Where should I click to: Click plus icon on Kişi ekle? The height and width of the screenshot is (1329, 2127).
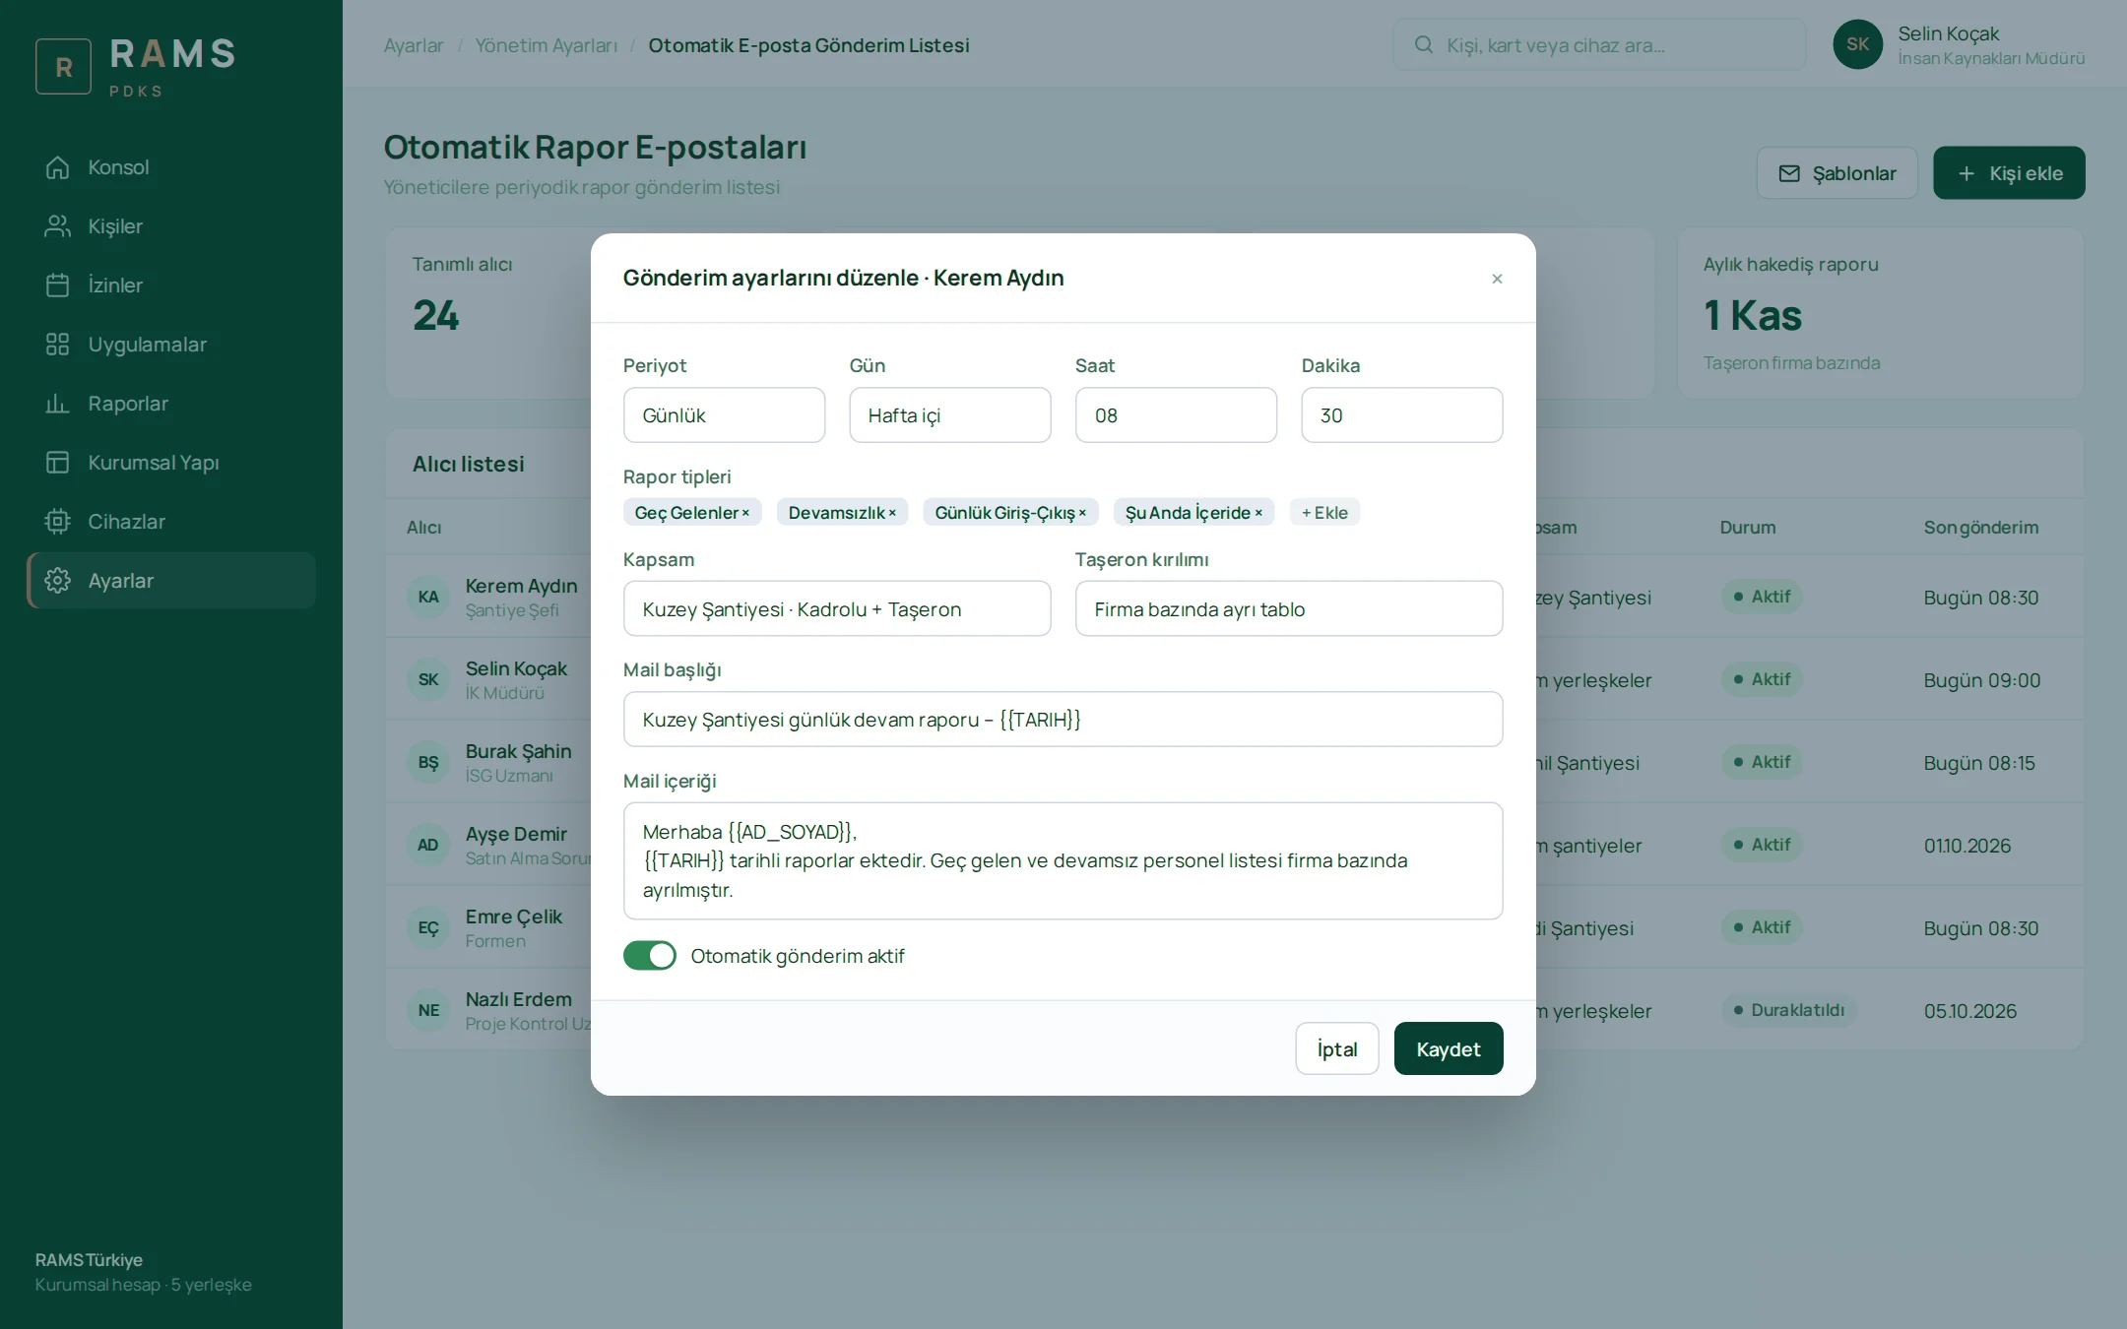click(x=1966, y=173)
